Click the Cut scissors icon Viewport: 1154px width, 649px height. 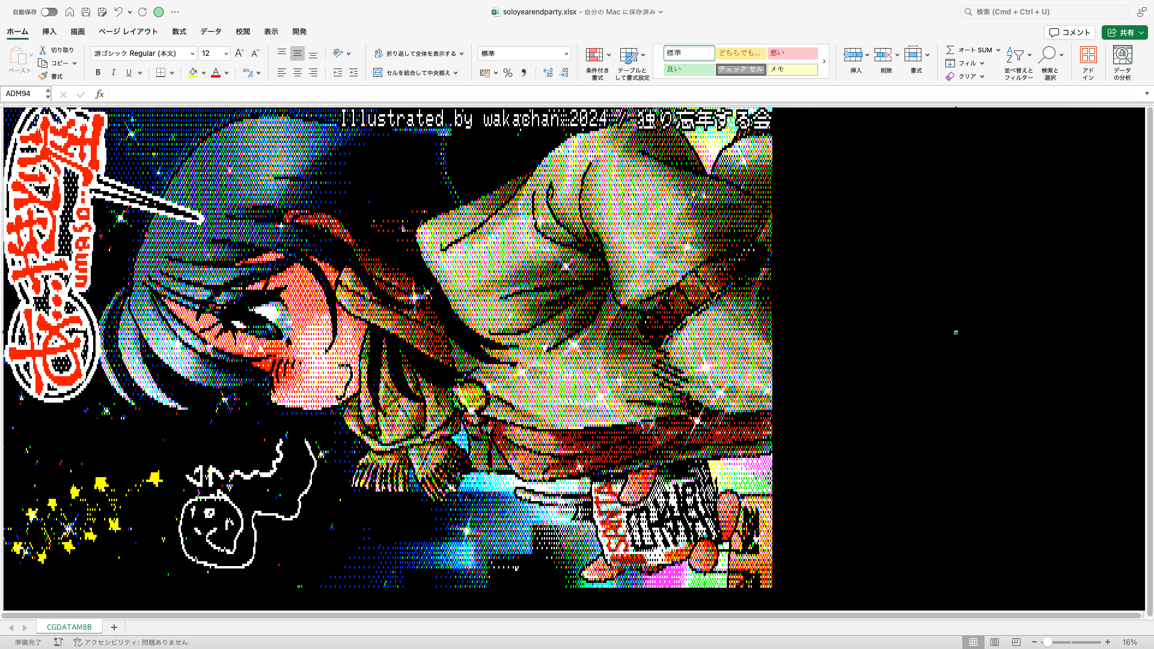pos(43,50)
